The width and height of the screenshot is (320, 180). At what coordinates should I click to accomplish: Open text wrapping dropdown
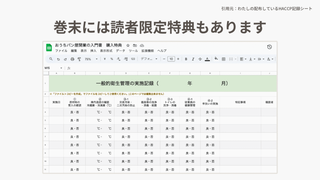point(261,59)
